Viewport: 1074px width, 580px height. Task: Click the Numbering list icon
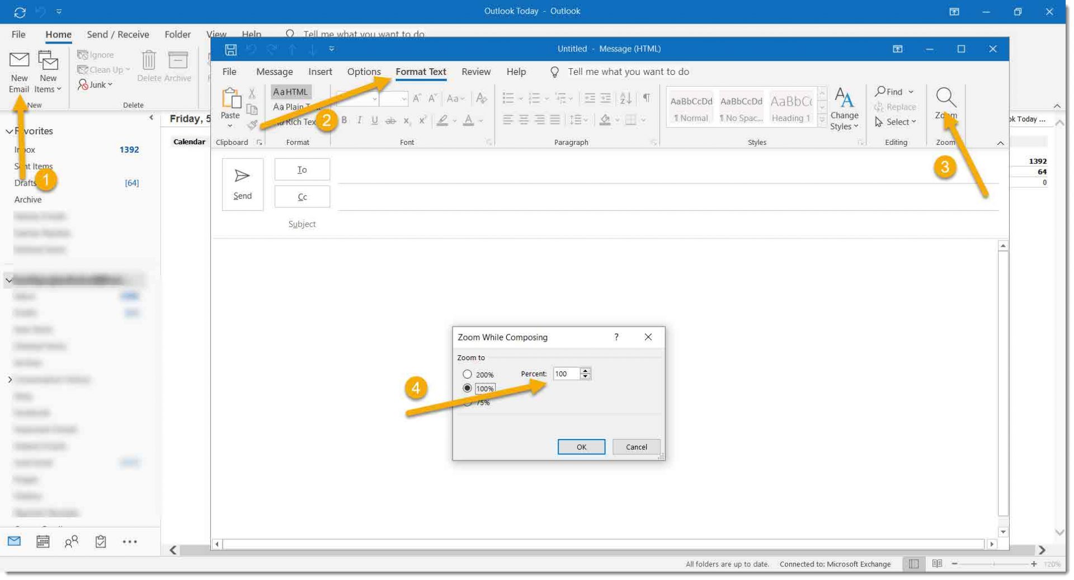(534, 98)
